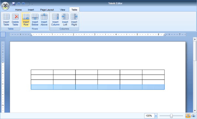Screen dimensions: 197x119
Task: Insert a column to the right
Action: coord(74,20)
